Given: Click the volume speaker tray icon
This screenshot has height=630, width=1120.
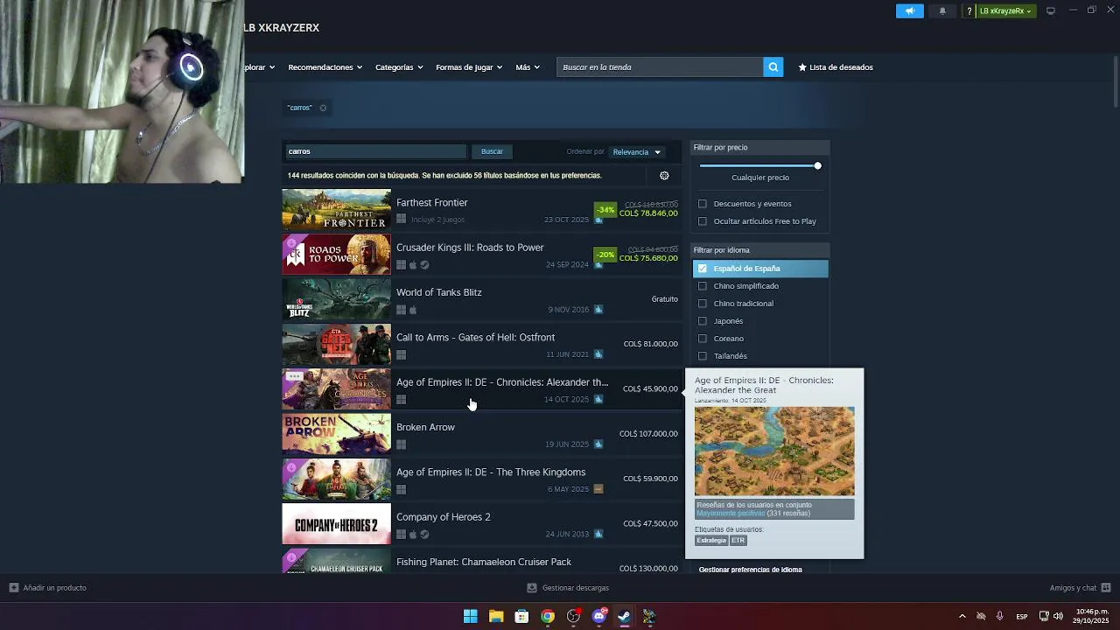Looking at the screenshot, I should (1059, 616).
